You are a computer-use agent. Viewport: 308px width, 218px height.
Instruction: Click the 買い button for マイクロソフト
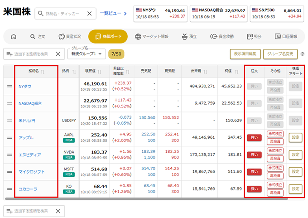pos(254,172)
